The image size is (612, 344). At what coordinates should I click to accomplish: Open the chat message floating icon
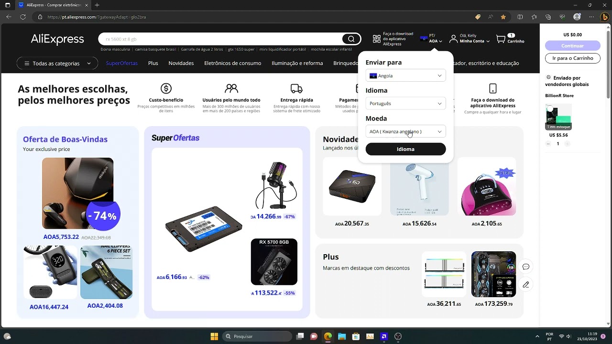click(x=526, y=267)
